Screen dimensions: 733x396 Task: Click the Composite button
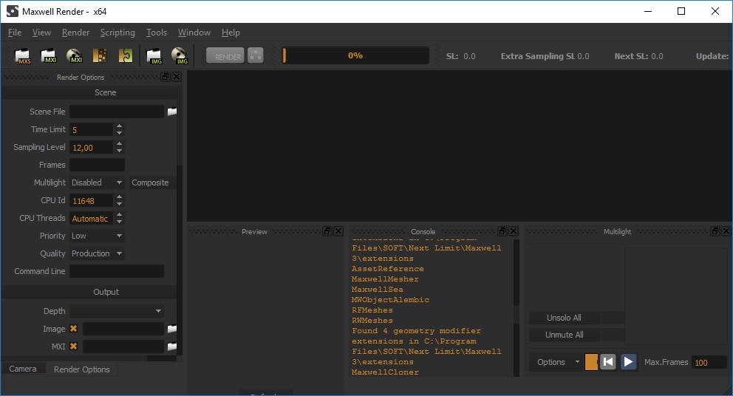pos(150,182)
